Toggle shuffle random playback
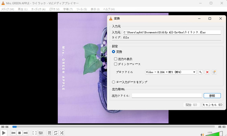Image resolution: width=227 pixels, height=136 pixels. tap(62, 133)
